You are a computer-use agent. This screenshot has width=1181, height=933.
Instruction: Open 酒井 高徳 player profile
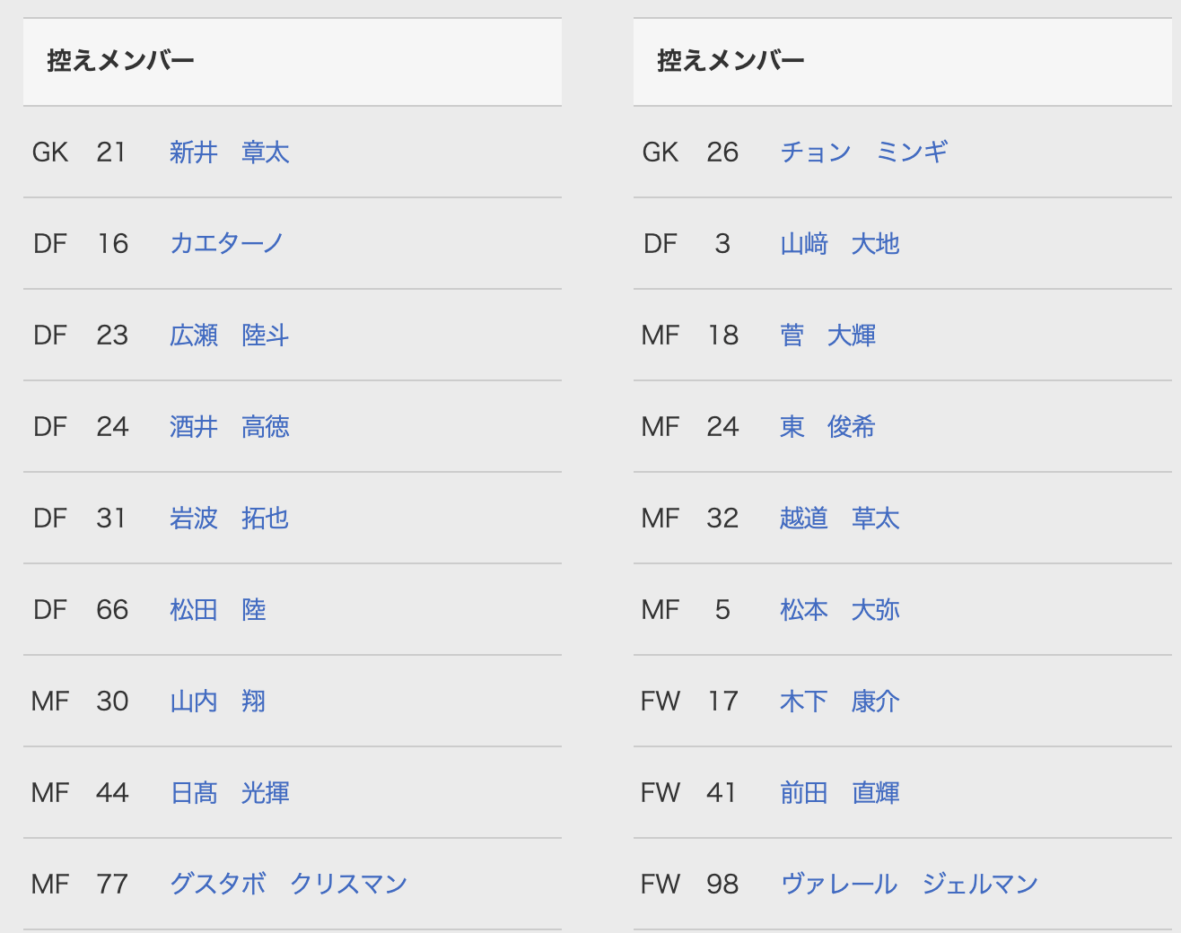[x=230, y=427]
